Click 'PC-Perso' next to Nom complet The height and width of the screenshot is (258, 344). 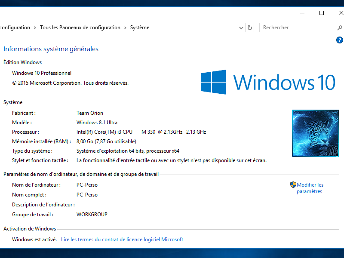[x=87, y=195]
